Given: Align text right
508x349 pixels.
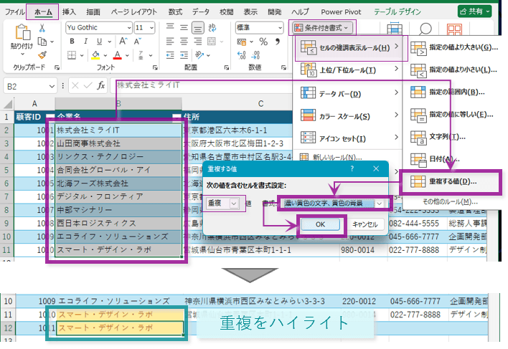Looking at the screenshot, I should (197, 42).
